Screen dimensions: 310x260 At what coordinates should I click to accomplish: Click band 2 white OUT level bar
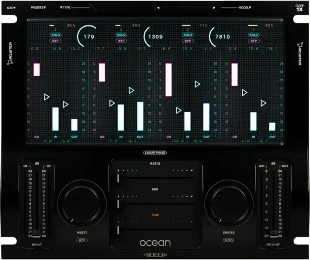point(140,116)
